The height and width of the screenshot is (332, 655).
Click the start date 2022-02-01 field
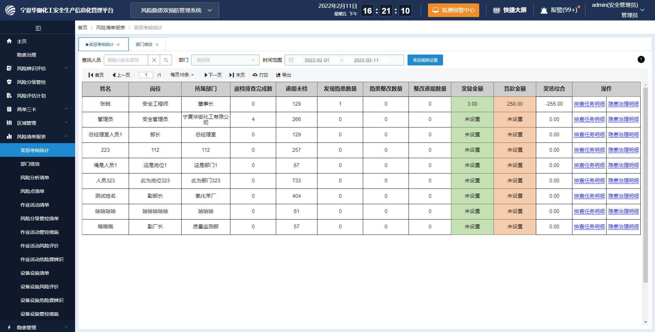click(317, 60)
